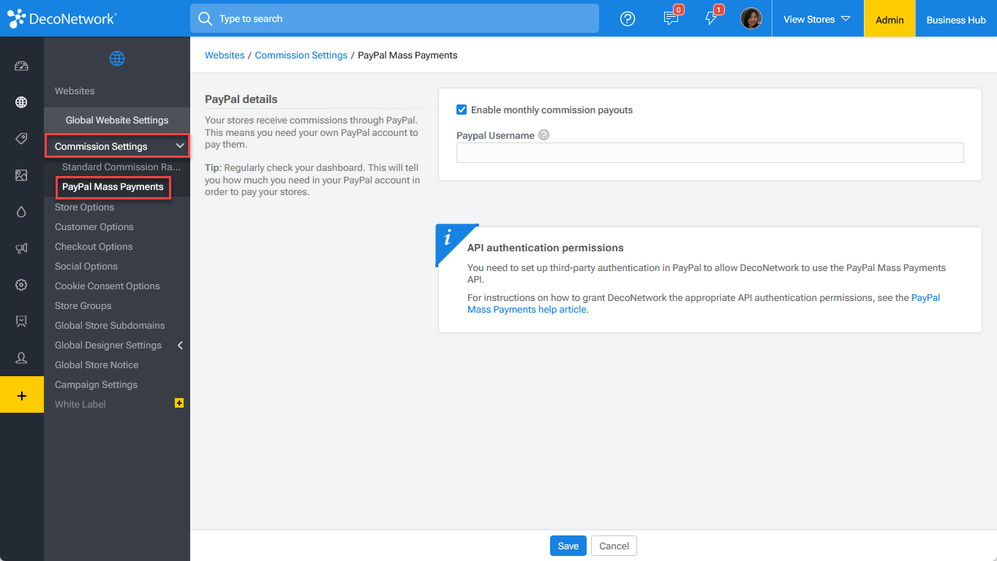Save the PayPal details settings

(568, 546)
